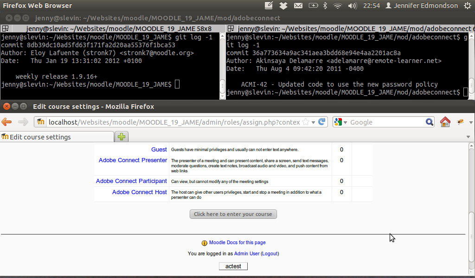Open the Guest role link

pyautogui.click(x=159, y=150)
